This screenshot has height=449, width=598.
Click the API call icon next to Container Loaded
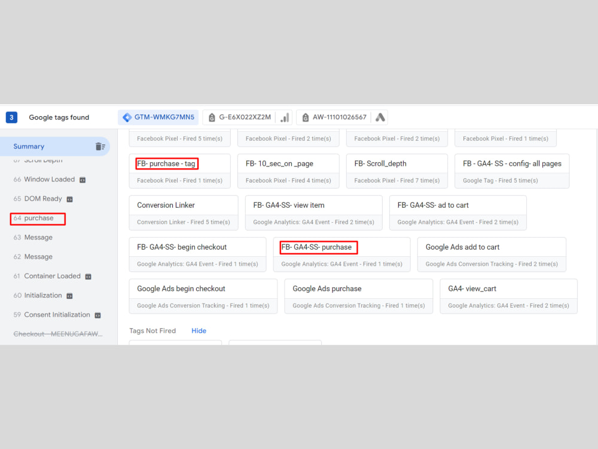[89, 276]
